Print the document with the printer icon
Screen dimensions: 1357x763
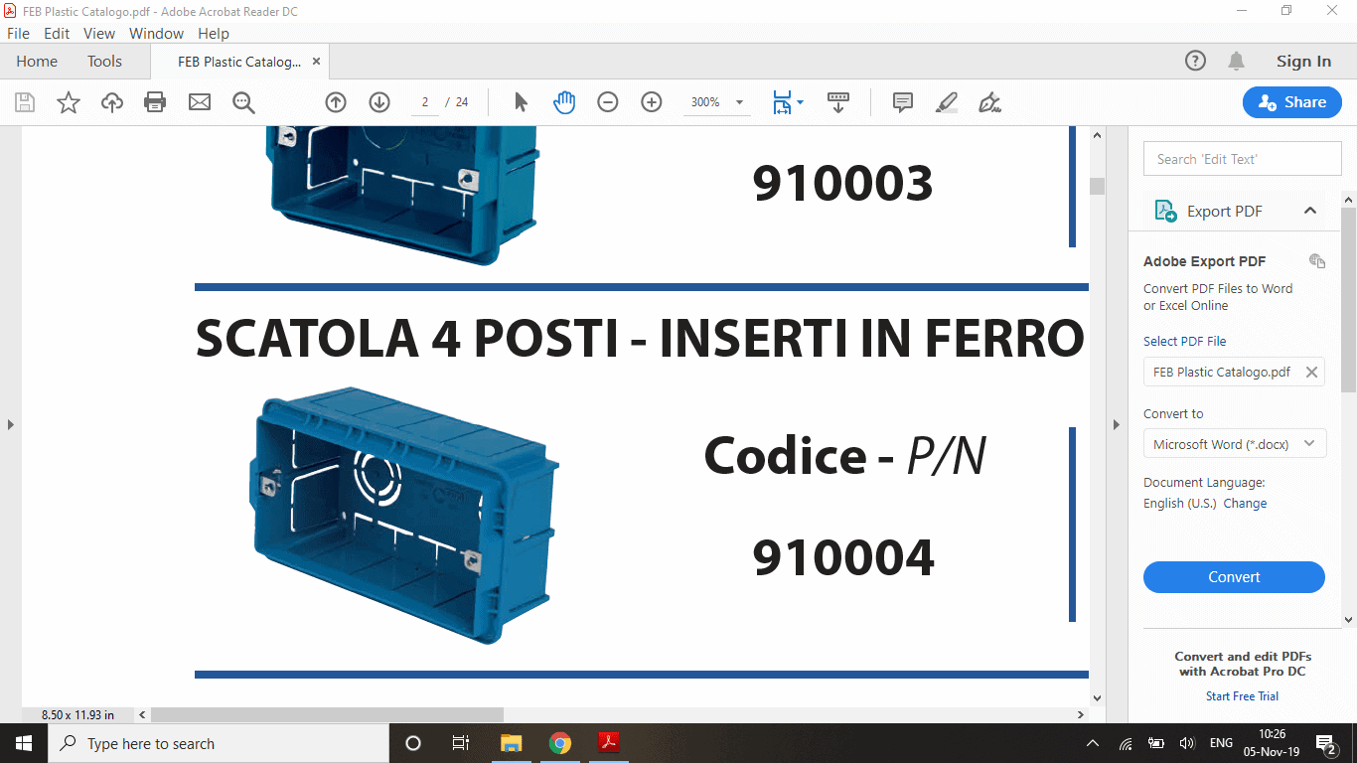tap(155, 102)
